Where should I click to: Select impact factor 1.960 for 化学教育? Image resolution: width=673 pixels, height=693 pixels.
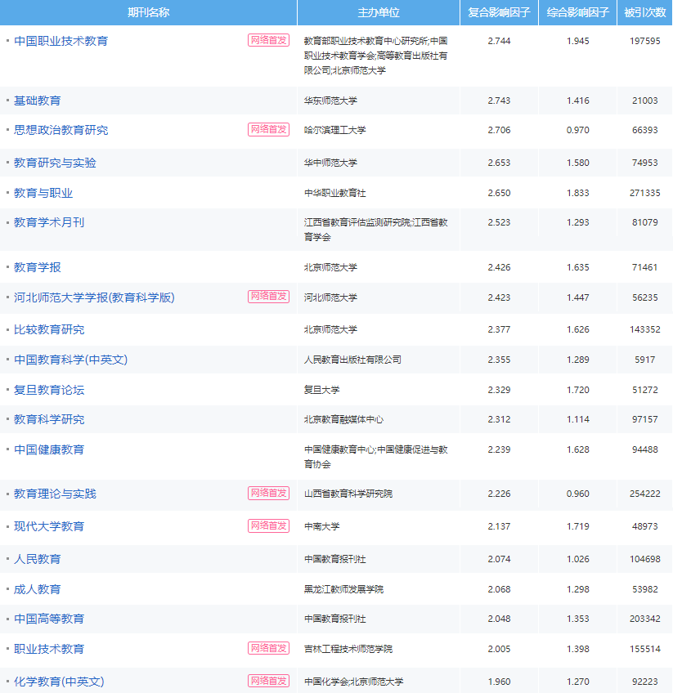pos(499,682)
